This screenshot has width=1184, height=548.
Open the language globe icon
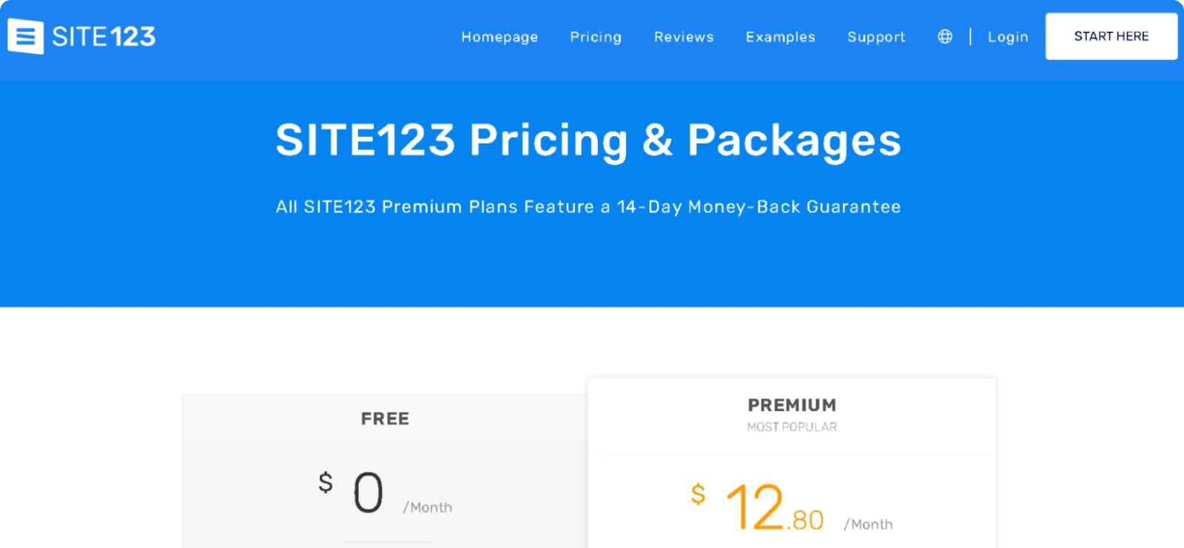click(945, 36)
